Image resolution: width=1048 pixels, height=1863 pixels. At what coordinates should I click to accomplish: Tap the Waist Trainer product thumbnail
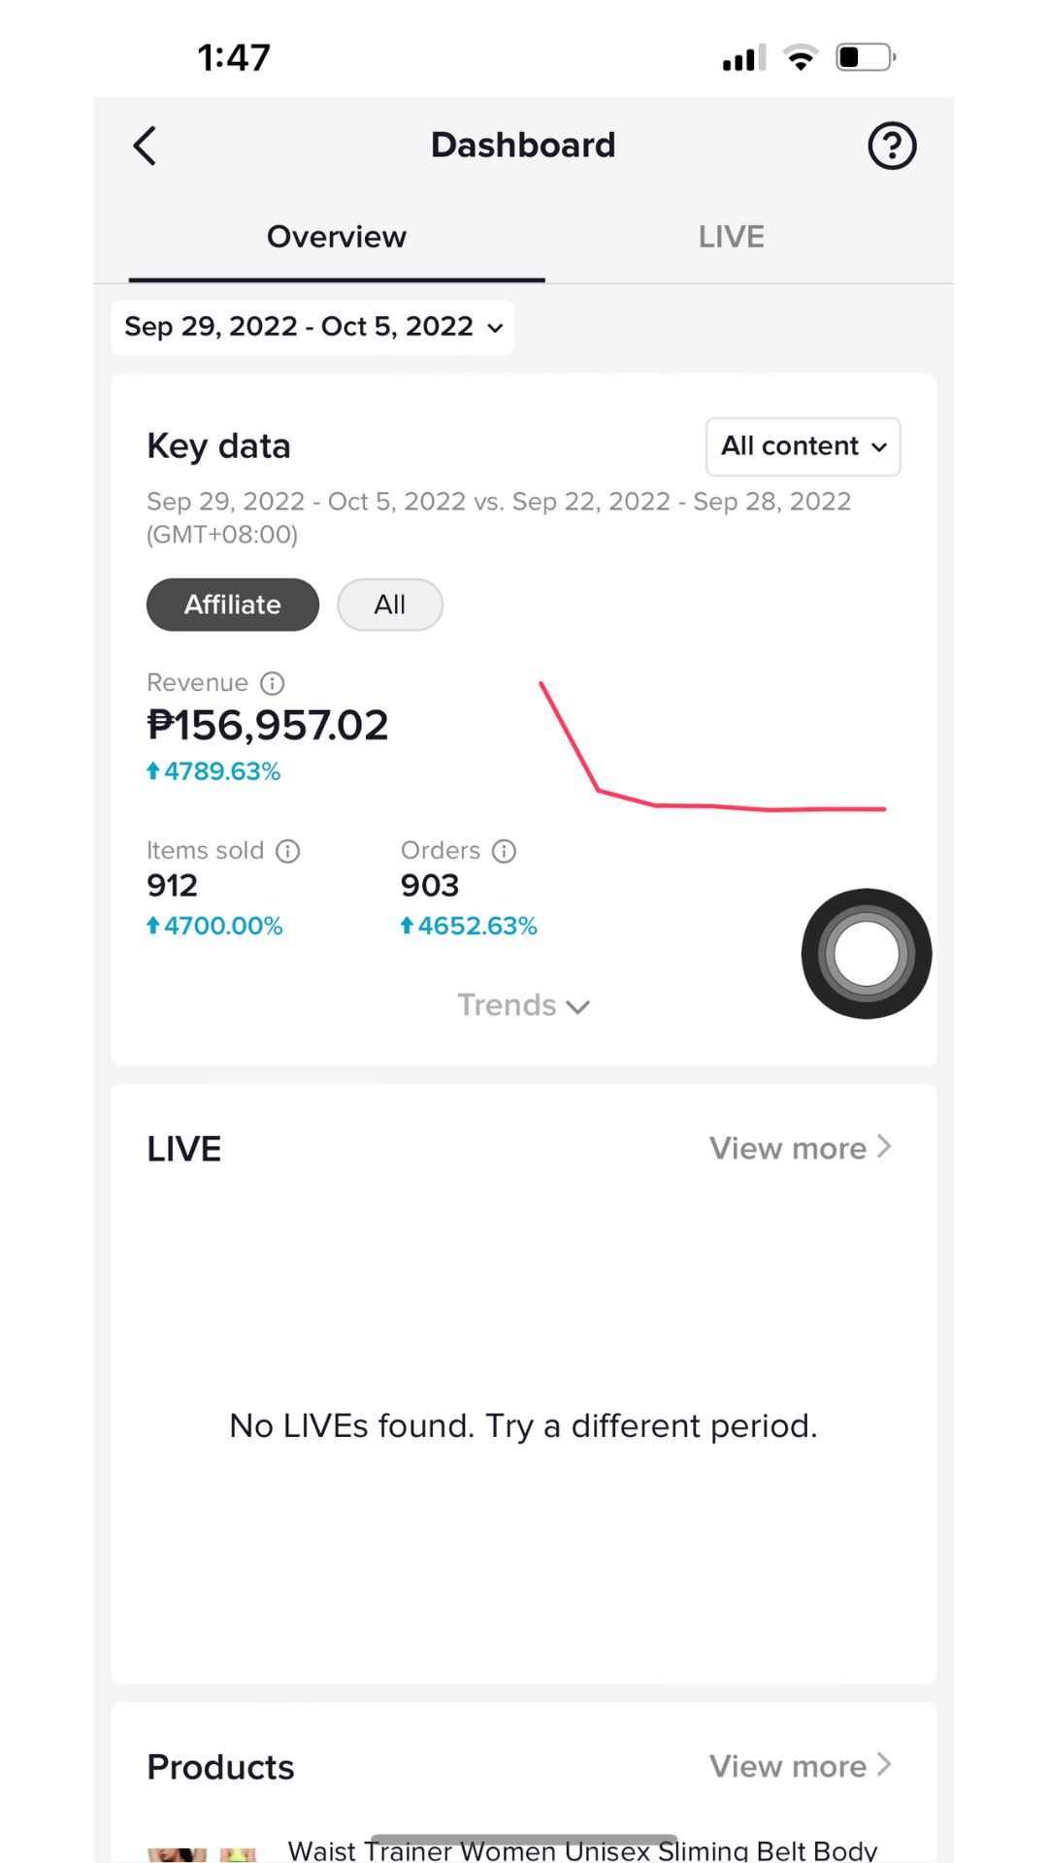tap(202, 1853)
